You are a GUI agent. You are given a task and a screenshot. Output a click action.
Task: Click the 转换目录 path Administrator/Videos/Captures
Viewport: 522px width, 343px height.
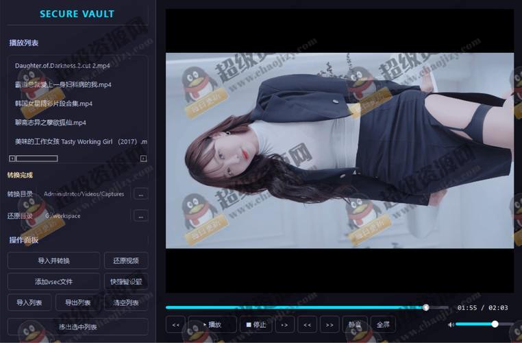pos(84,194)
